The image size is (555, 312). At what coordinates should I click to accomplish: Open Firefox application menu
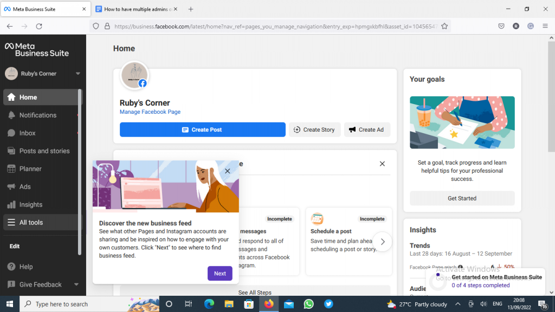click(545, 26)
